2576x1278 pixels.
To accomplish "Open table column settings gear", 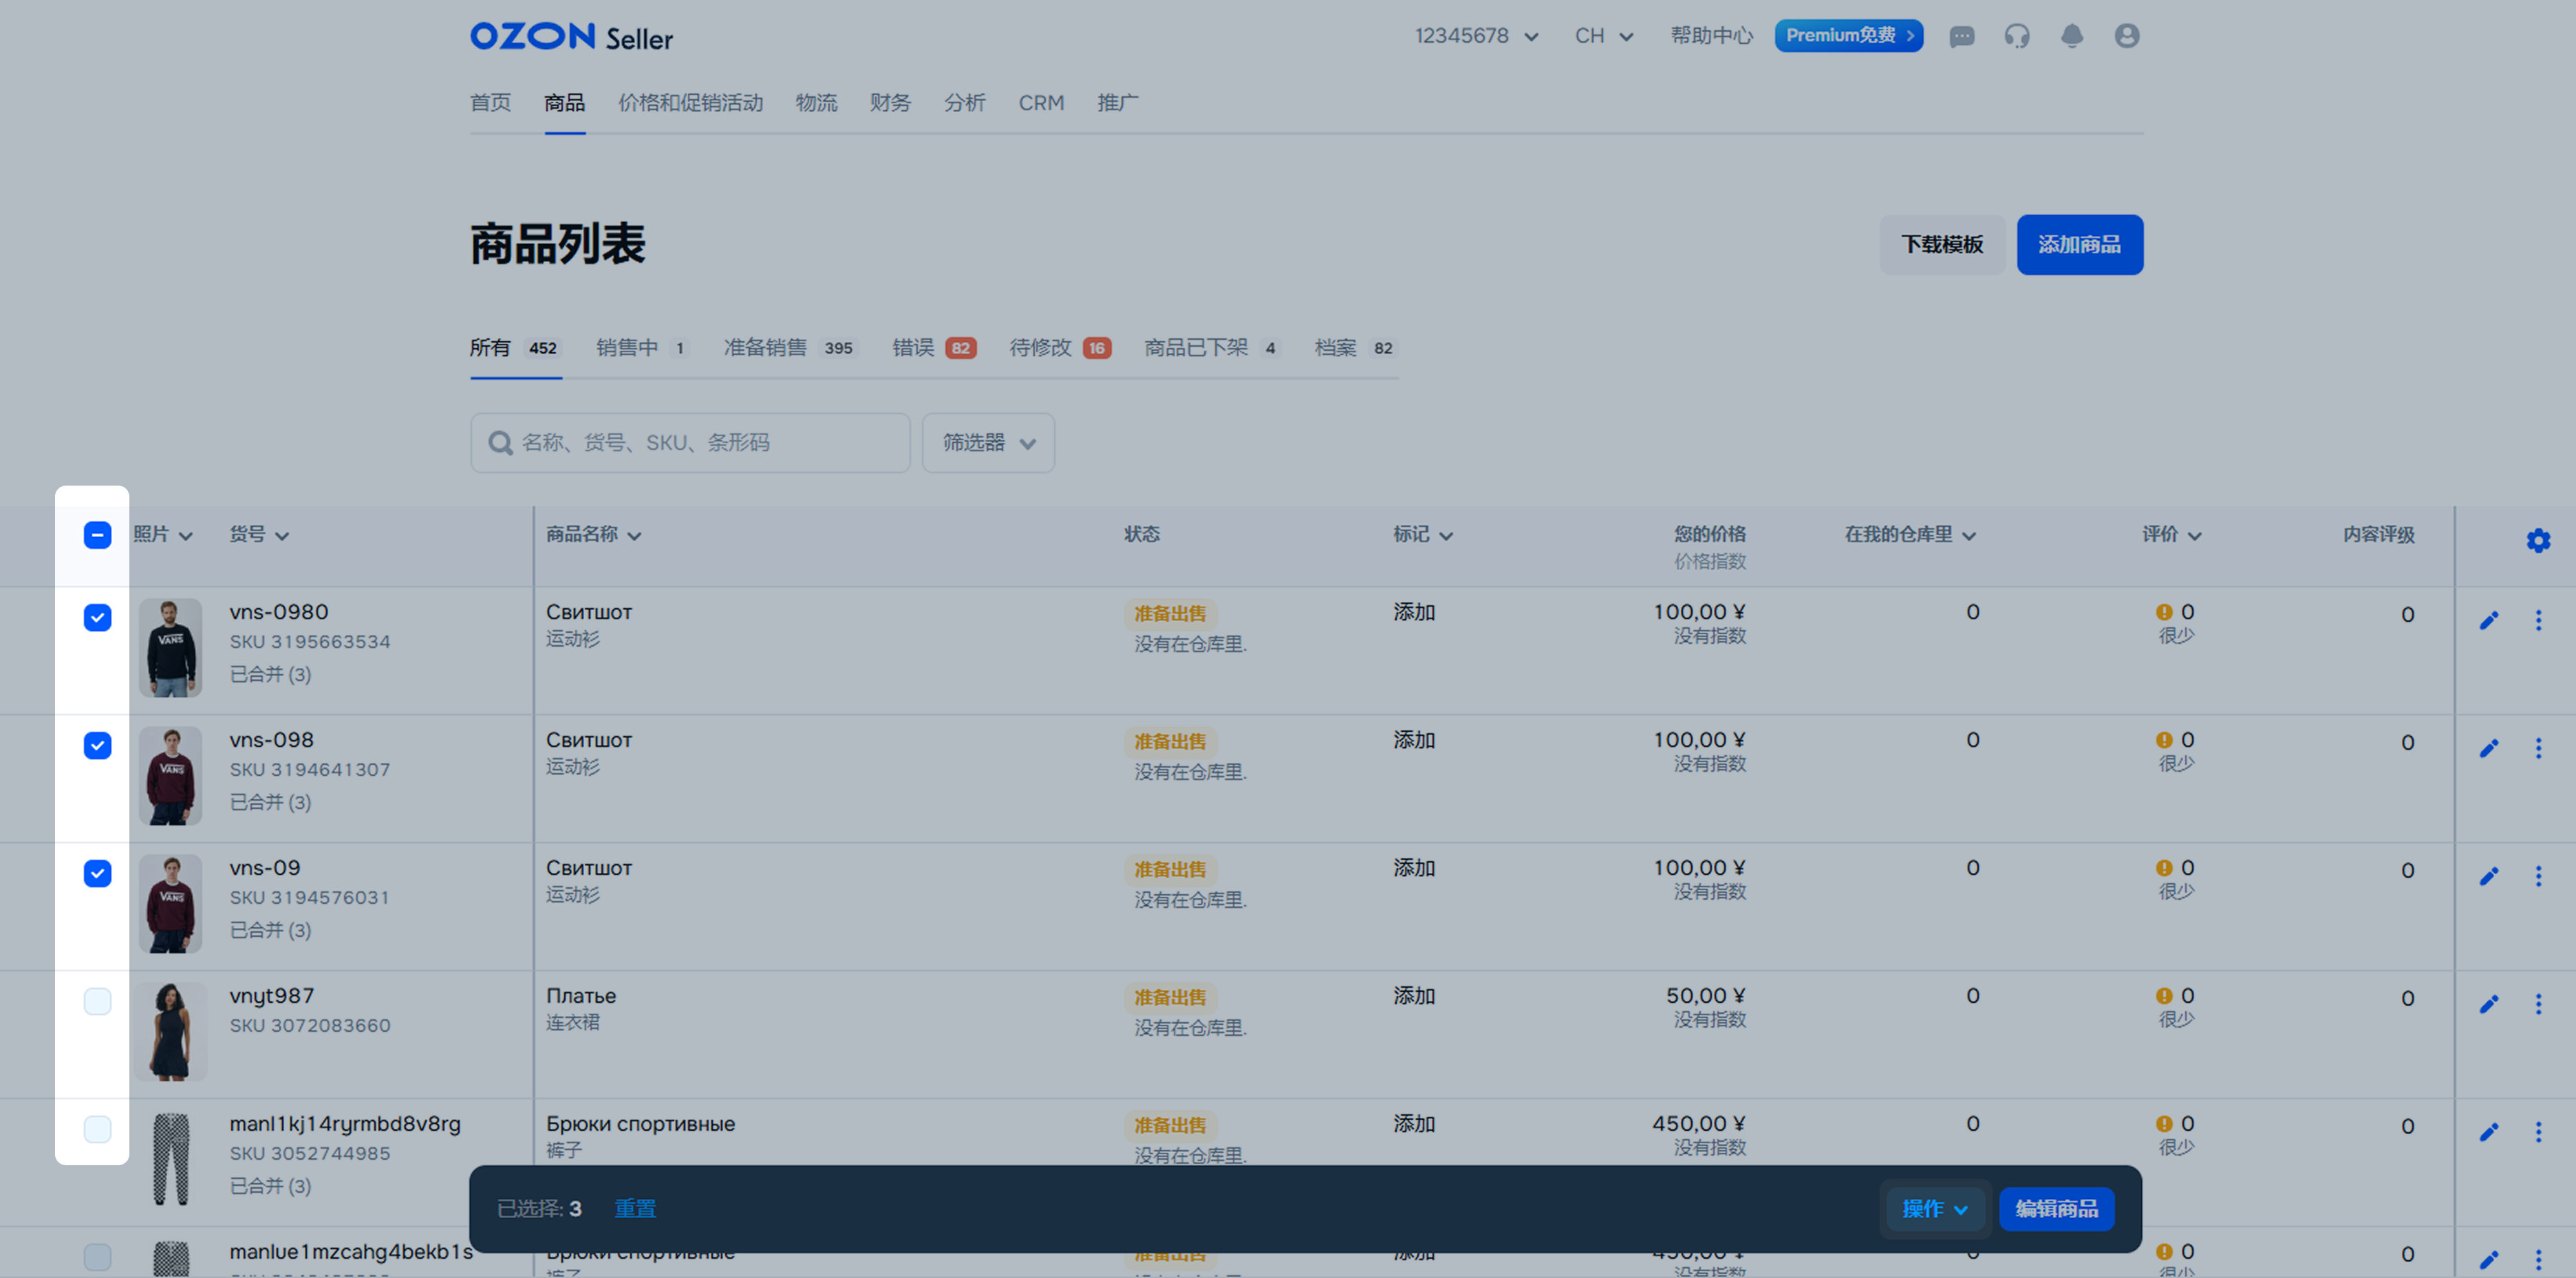I will coord(2537,541).
